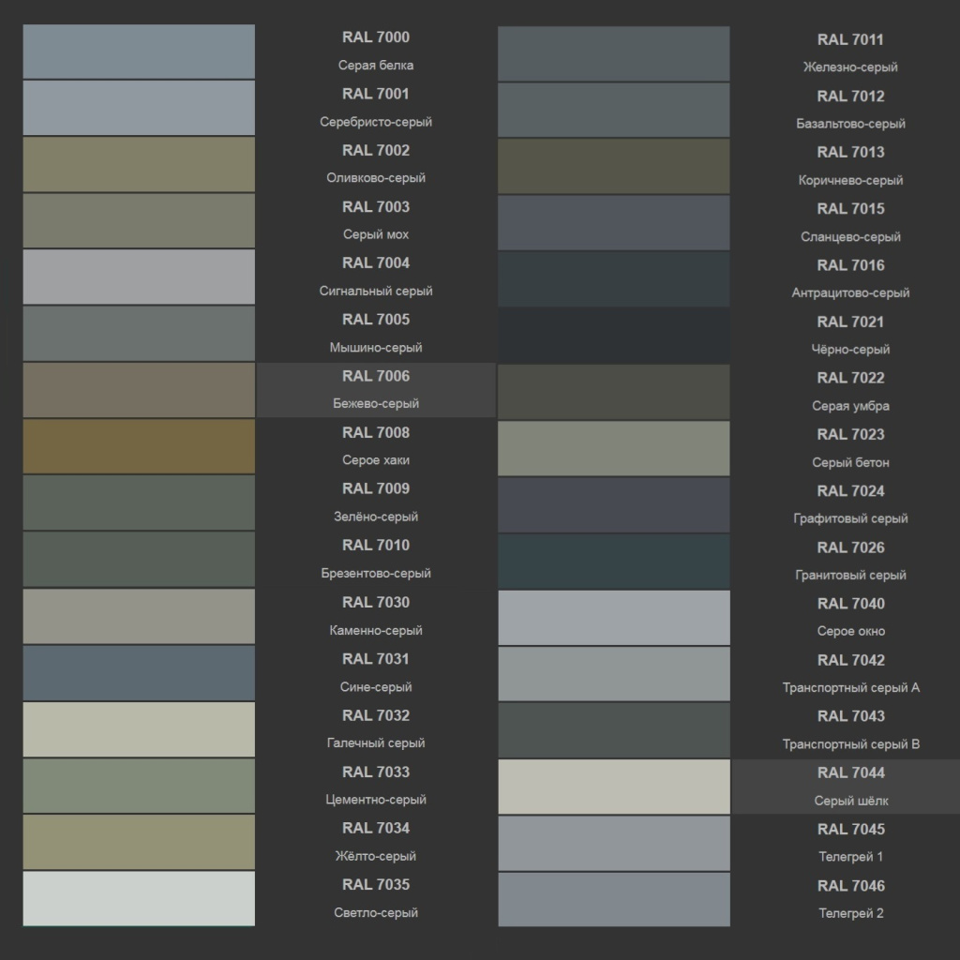Open the RAL 7034 Жёлто-серый label
Viewport: 960px width, 960px height.
[376, 842]
